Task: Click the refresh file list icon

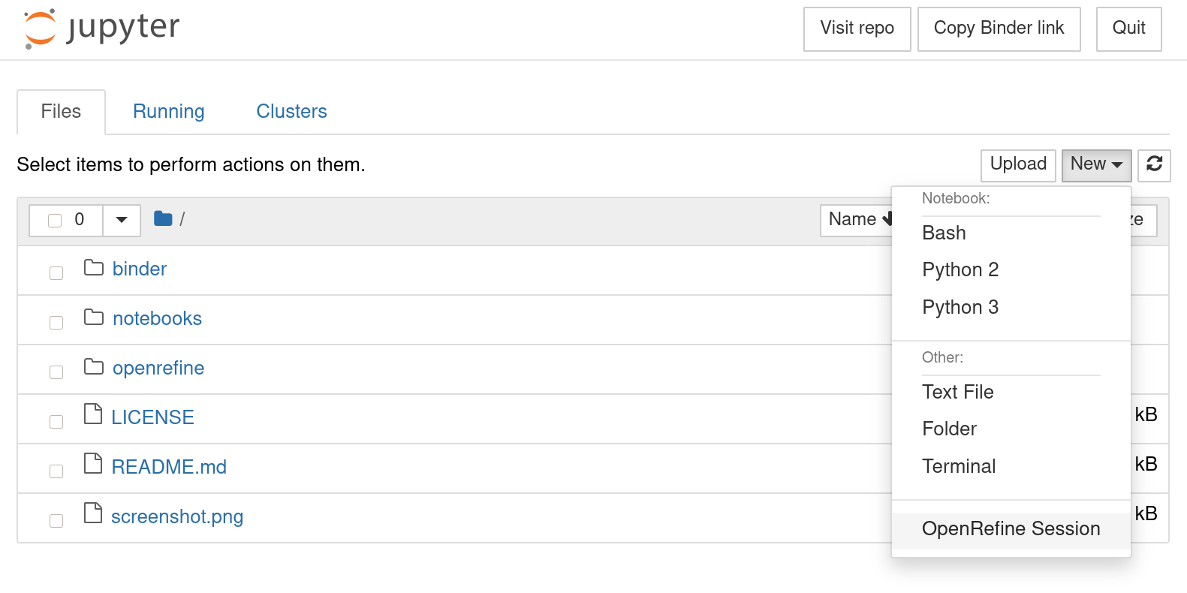Action: coord(1154,164)
